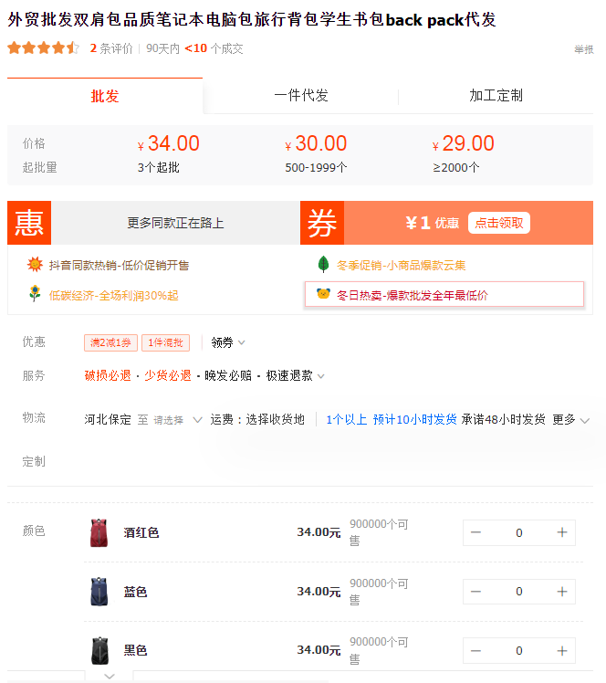
Task: Click the 举报 report link
Action: 583,49
